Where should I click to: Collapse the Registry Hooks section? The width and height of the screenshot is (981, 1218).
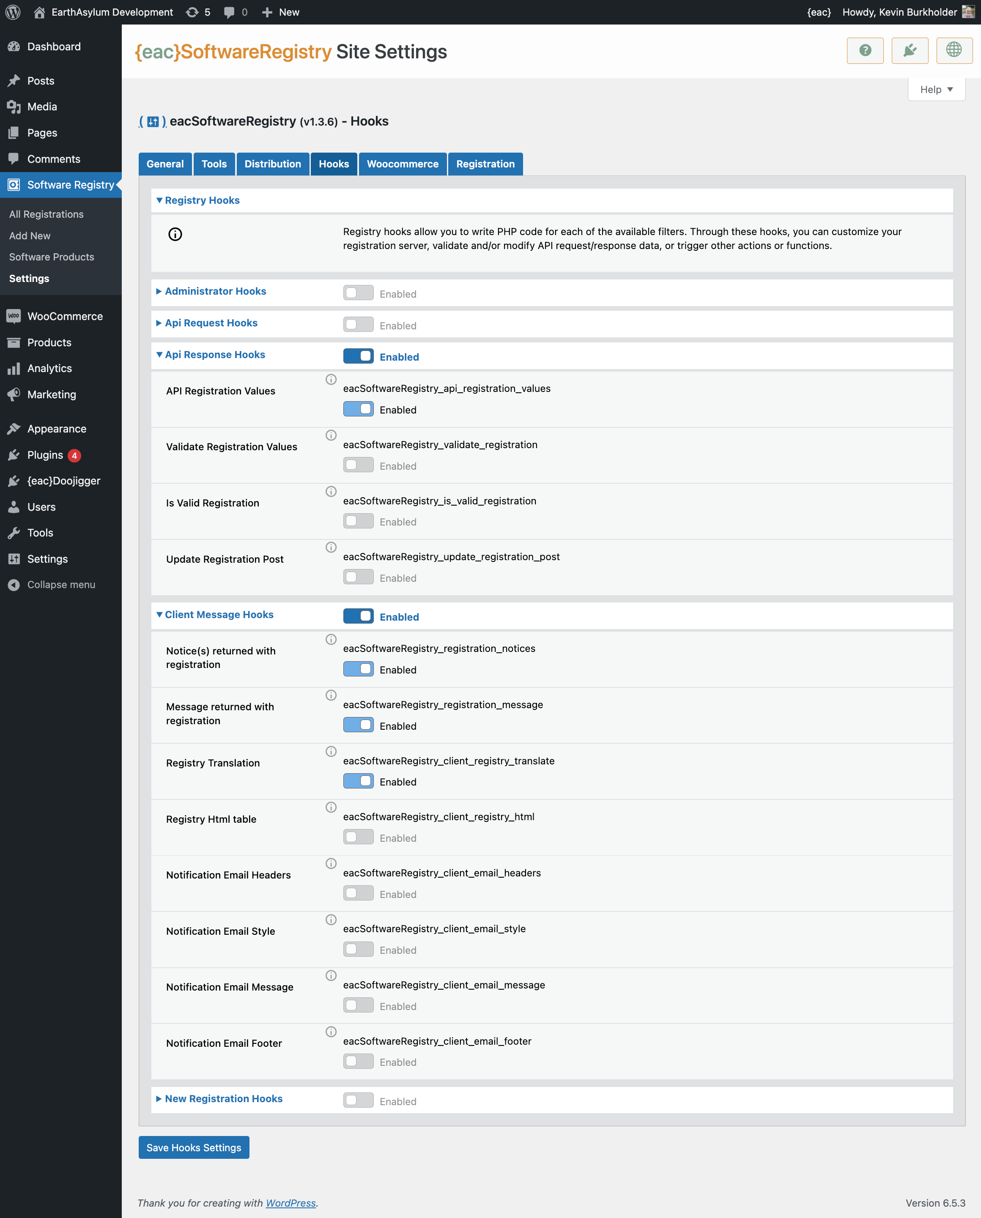[198, 200]
